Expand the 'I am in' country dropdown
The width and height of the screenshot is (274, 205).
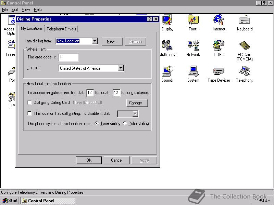(121, 68)
